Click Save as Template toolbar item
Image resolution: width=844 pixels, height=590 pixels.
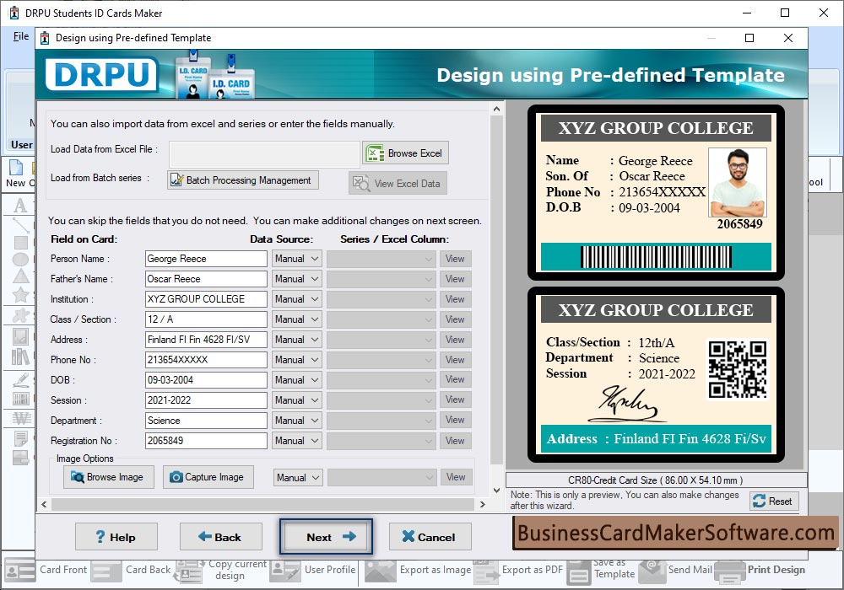click(601, 570)
